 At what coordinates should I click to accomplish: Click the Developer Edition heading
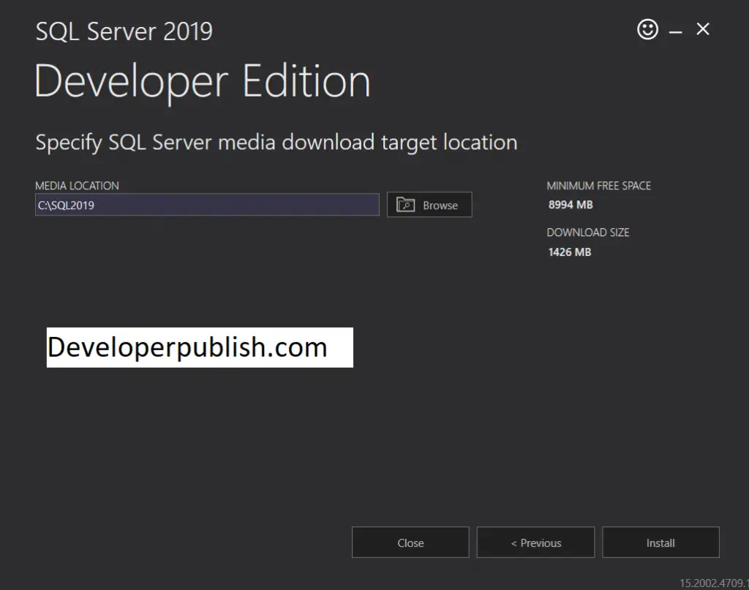[x=203, y=82]
